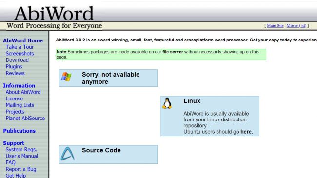This screenshot has width=317, height=178.
Task: View the License page
Action: tap(14, 99)
